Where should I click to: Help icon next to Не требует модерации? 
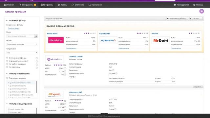[37, 65]
